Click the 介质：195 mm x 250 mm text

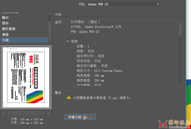pos(27,123)
